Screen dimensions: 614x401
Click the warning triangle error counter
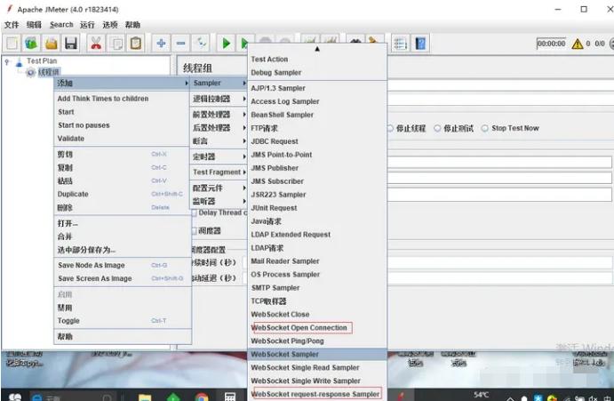[578, 44]
